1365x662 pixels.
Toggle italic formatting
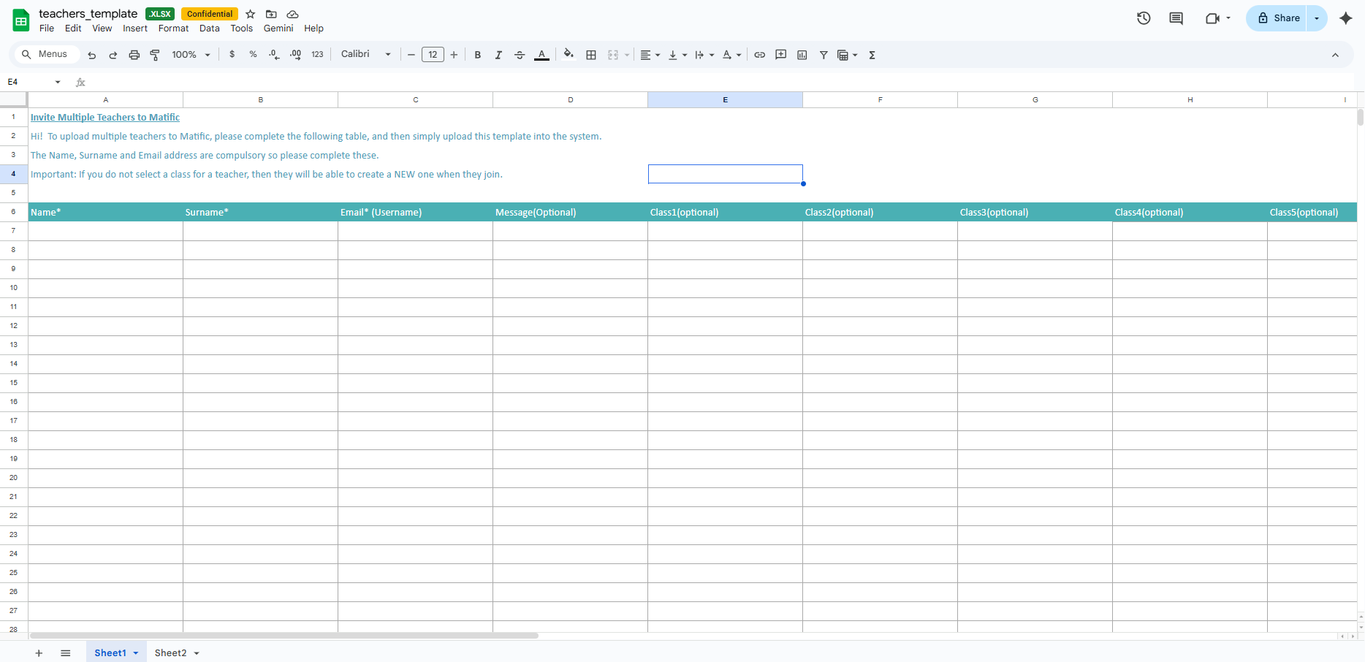(x=498, y=55)
